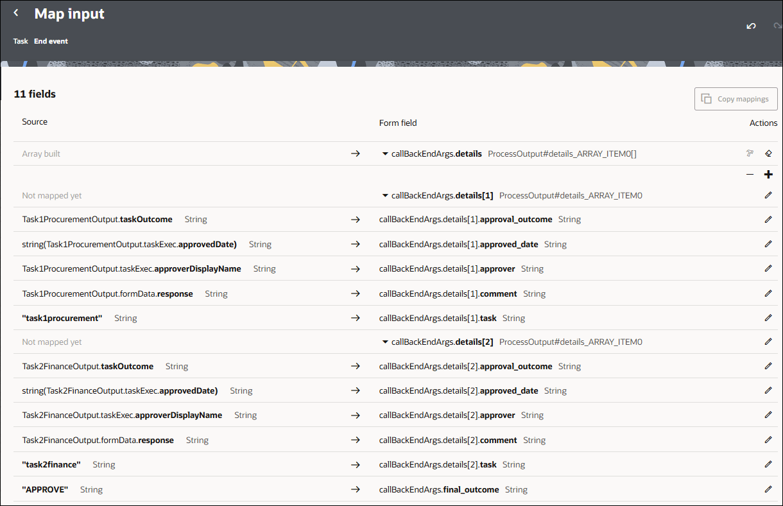
Task: Click callBackEndArgs.details[2].task form field
Action: [438, 464]
